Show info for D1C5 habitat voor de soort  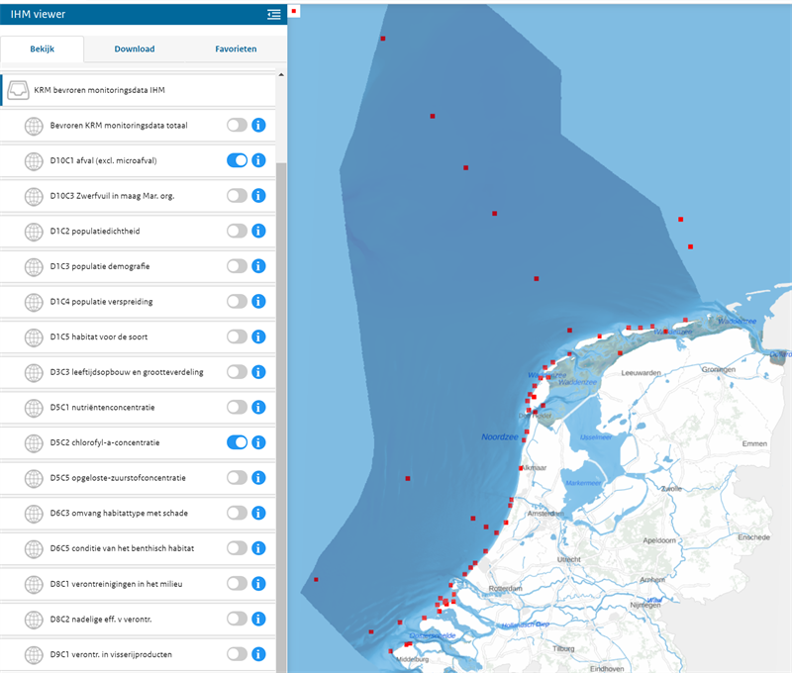258,336
